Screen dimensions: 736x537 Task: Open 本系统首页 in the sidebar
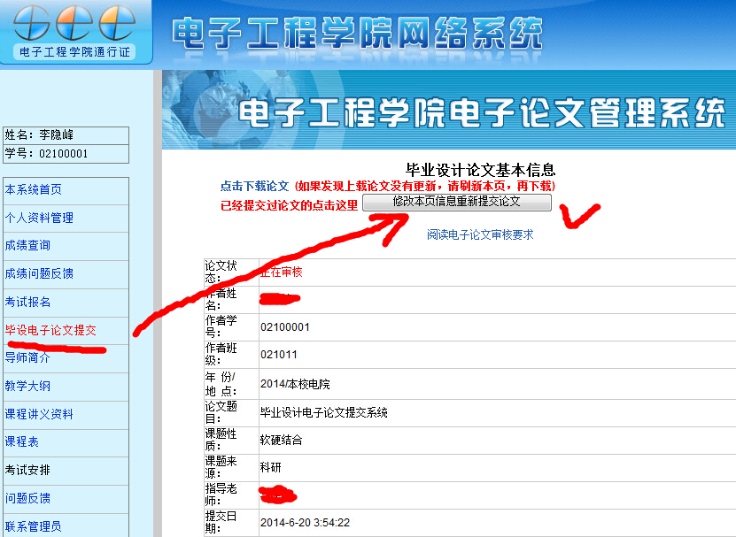[x=34, y=189]
